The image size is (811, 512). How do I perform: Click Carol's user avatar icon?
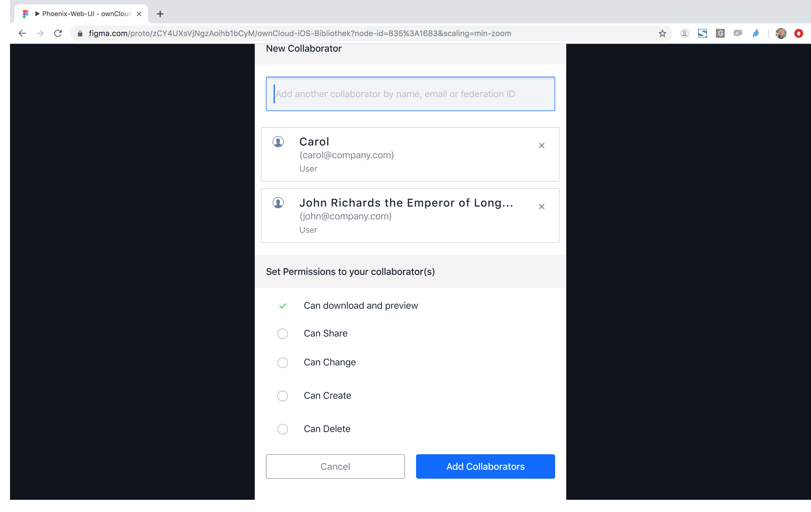[278, 142]
